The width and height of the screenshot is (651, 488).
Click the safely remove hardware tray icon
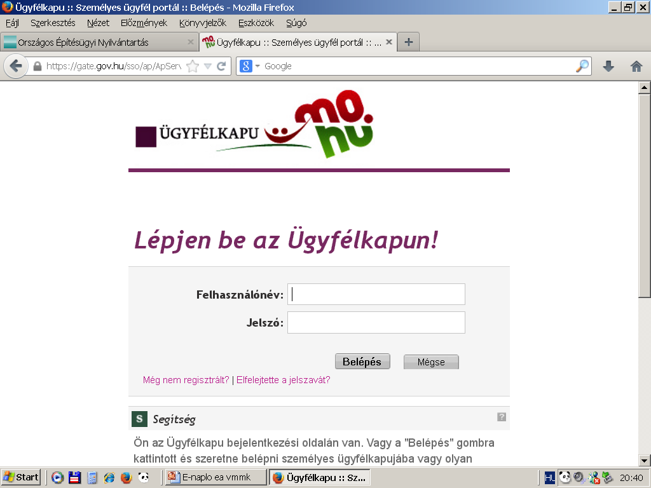tap(607, 478)
